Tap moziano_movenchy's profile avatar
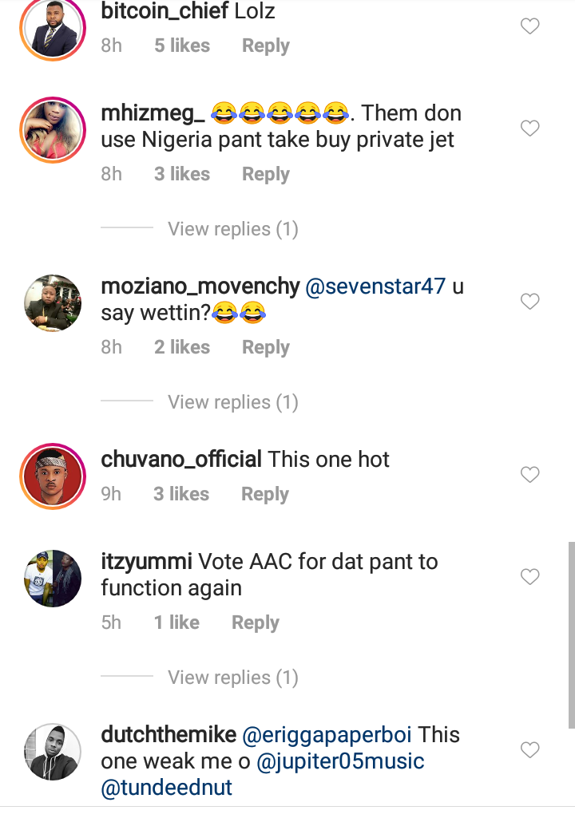Image resolution: width=575 pixels, height=818 pixels. pyautogui.click(x=53, y=302)
